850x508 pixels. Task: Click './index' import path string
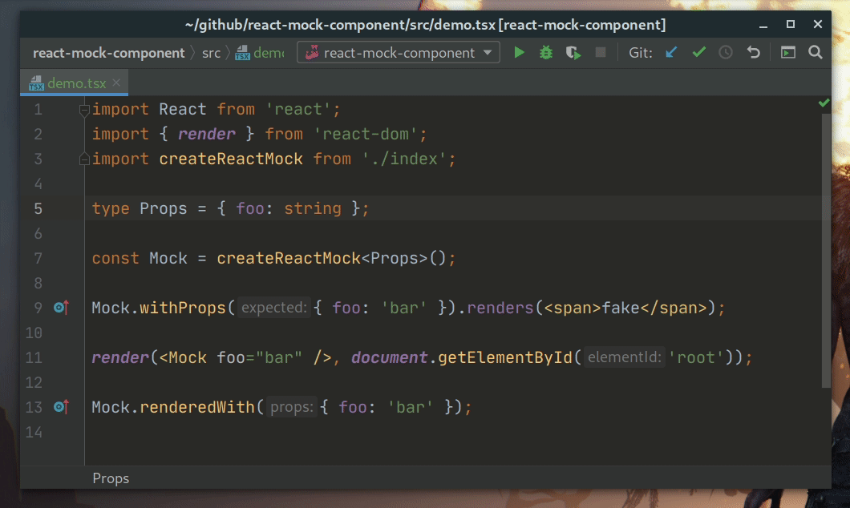coord(404,159)
